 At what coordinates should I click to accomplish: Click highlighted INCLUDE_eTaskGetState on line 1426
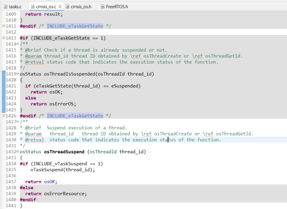point(75,116)
